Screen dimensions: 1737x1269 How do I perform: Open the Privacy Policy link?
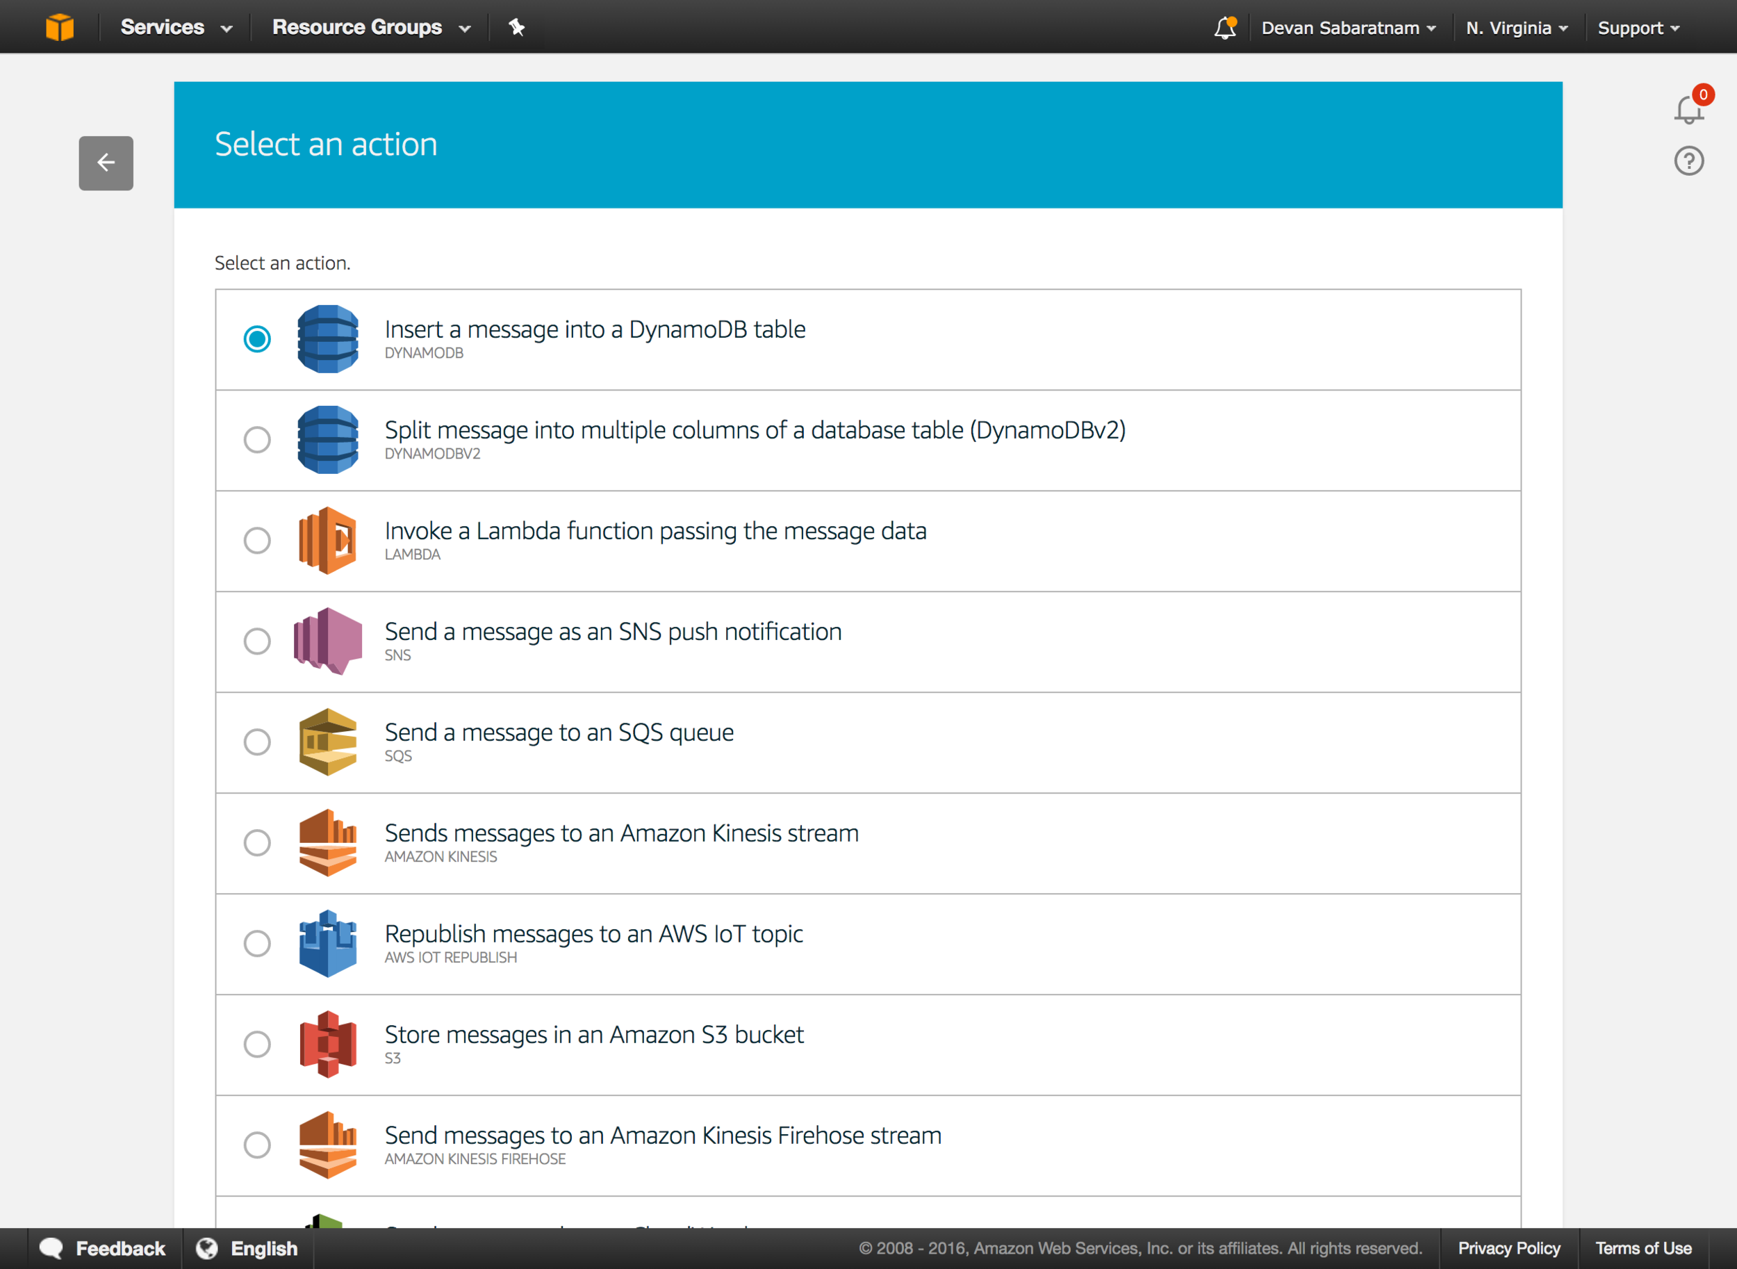(1509, 1249)
